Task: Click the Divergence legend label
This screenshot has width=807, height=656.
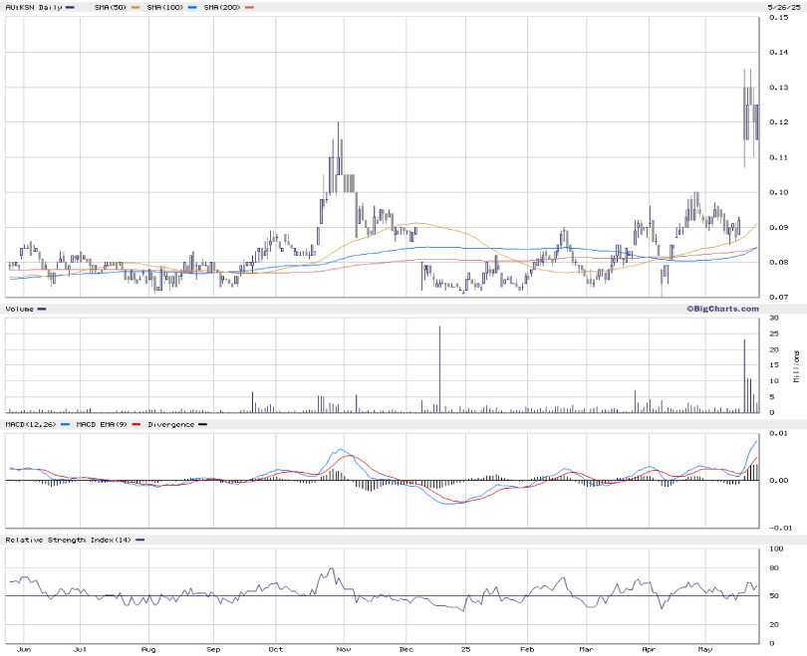Action: pyautogui.click(x=169, y=425)
